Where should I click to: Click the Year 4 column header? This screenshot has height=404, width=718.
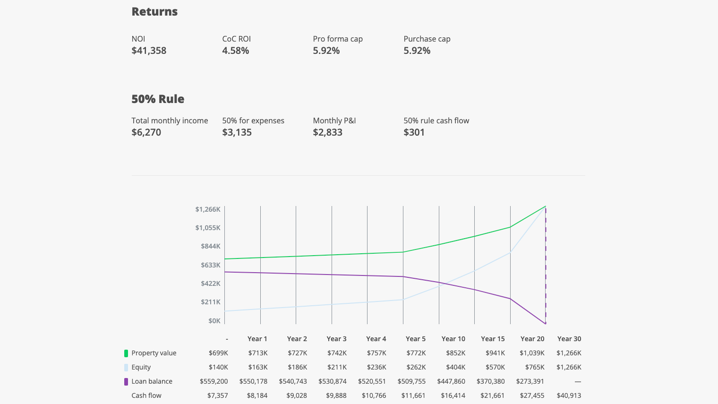coord(376,339)
